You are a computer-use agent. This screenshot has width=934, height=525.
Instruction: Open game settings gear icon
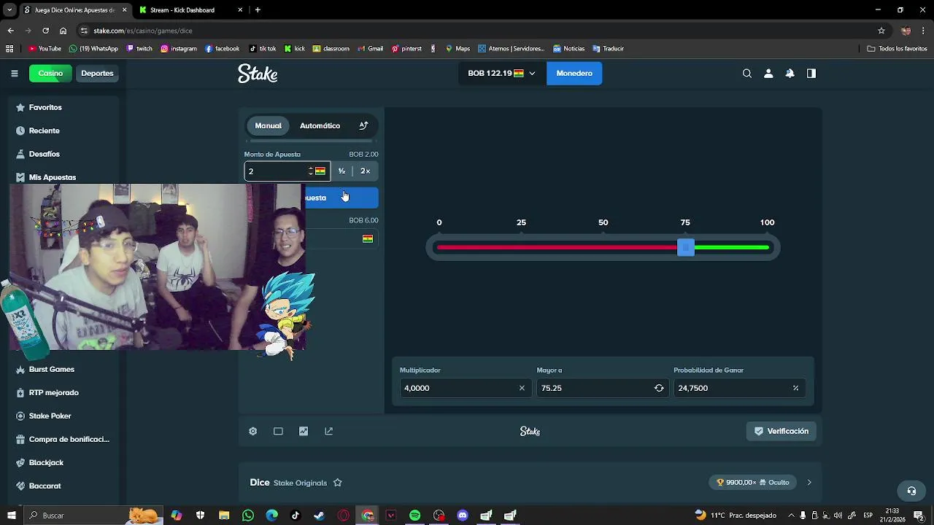click(253, 431)
